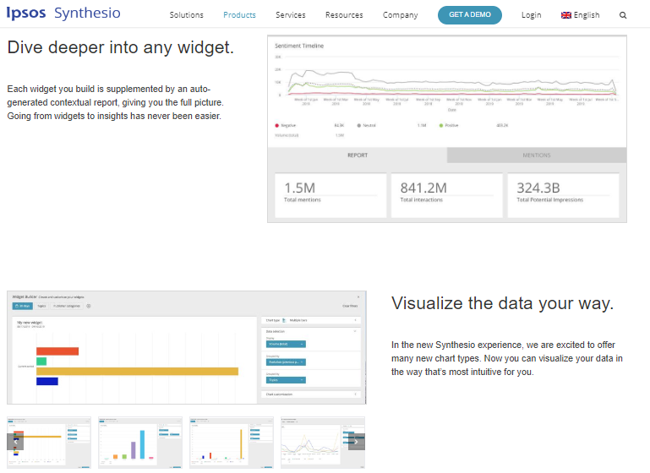The image size is (650, 473).
Task: Click the GET A DEMO button
Action: 470,15
